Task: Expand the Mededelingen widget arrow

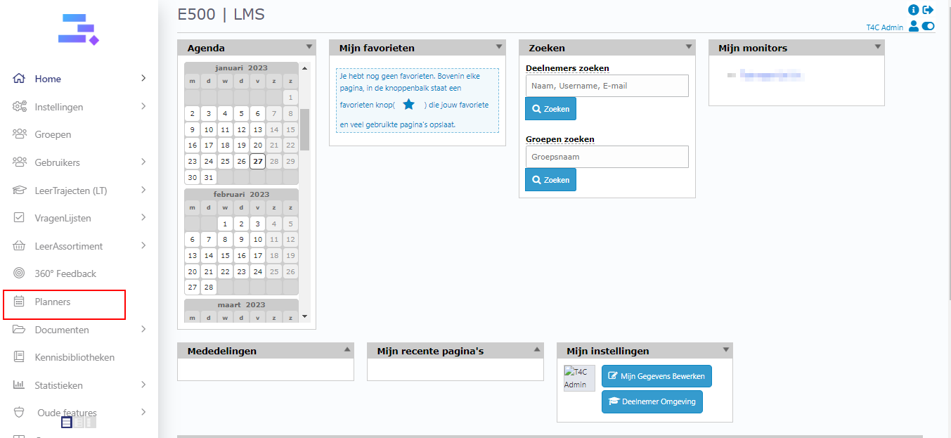Action: click(347, 349)
